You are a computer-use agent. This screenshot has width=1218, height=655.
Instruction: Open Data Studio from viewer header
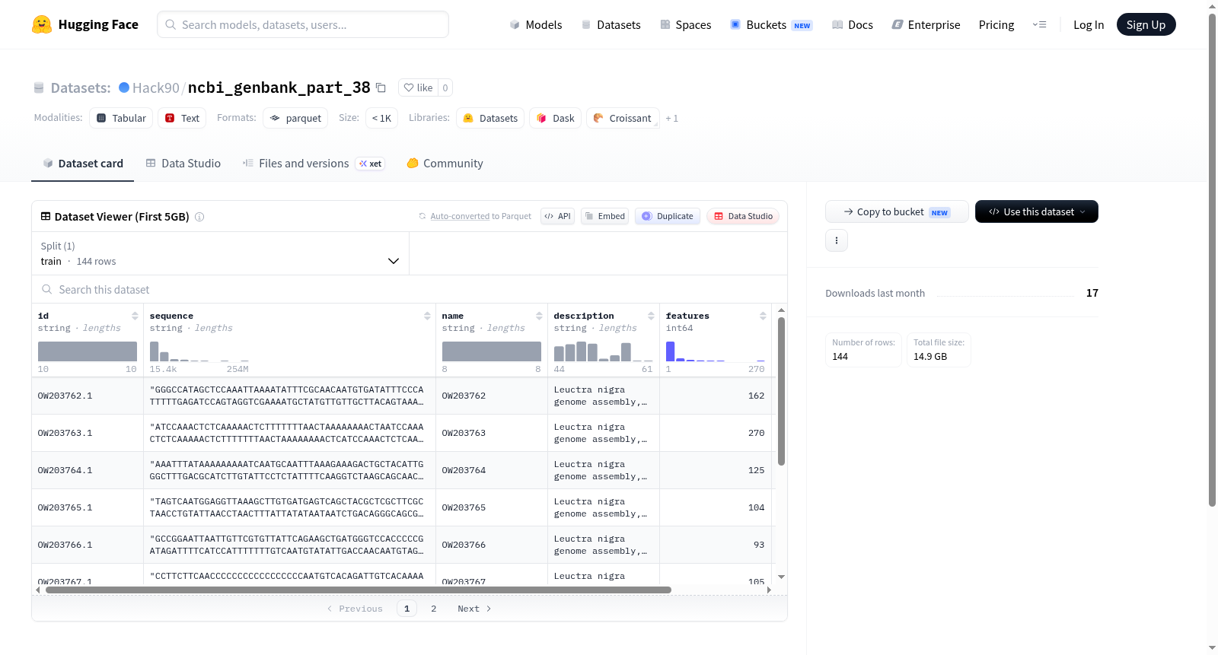click(x=743, y=216)
